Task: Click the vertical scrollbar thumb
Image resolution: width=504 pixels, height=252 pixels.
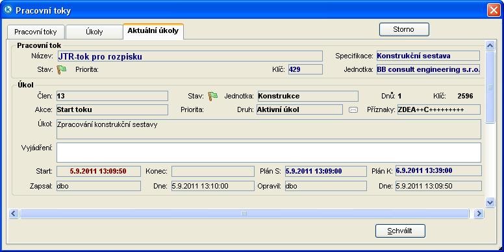Action: [x=490, y=87]
